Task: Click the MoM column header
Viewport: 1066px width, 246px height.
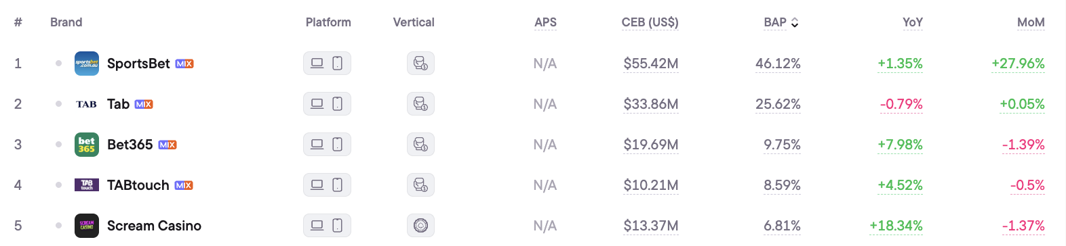Action: [1031, 22]
